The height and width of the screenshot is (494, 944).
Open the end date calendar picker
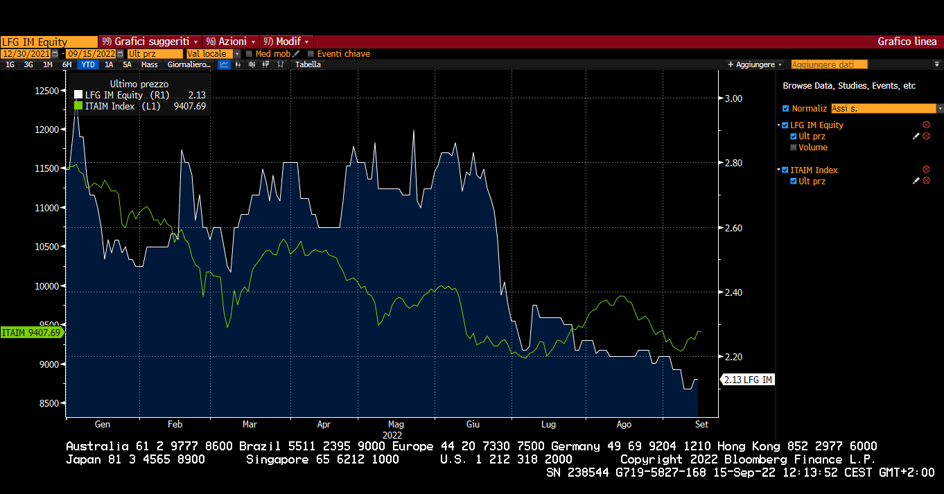(x=120, y=53)
